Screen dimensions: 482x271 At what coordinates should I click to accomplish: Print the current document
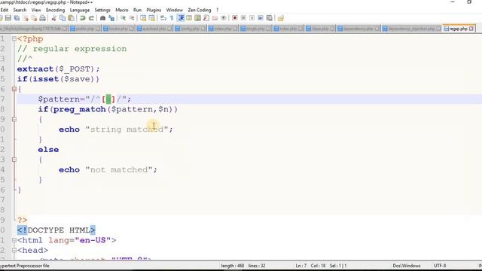[x=43, y=18]
